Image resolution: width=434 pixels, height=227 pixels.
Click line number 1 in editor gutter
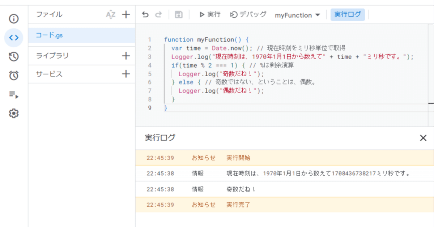tap(150, 40)
